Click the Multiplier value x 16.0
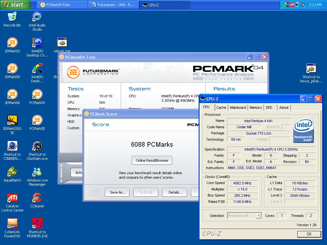 (x=242, y=189)
